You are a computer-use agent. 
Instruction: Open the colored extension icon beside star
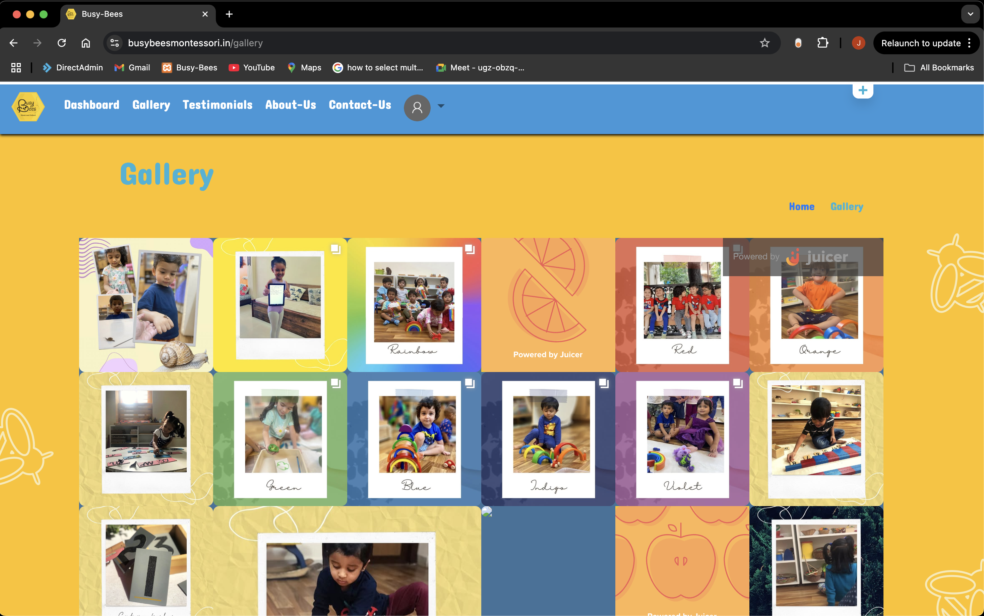click(x=798, y=43)
